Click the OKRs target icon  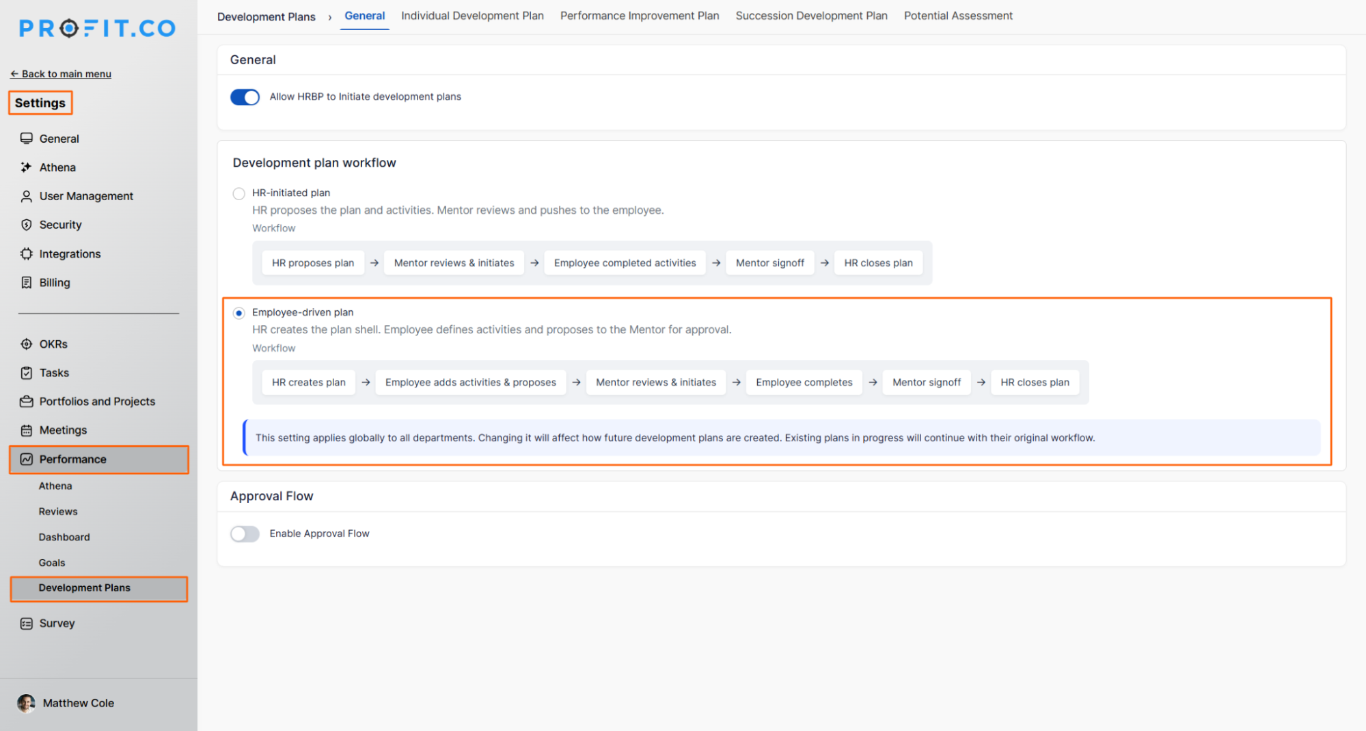point(26,344)
